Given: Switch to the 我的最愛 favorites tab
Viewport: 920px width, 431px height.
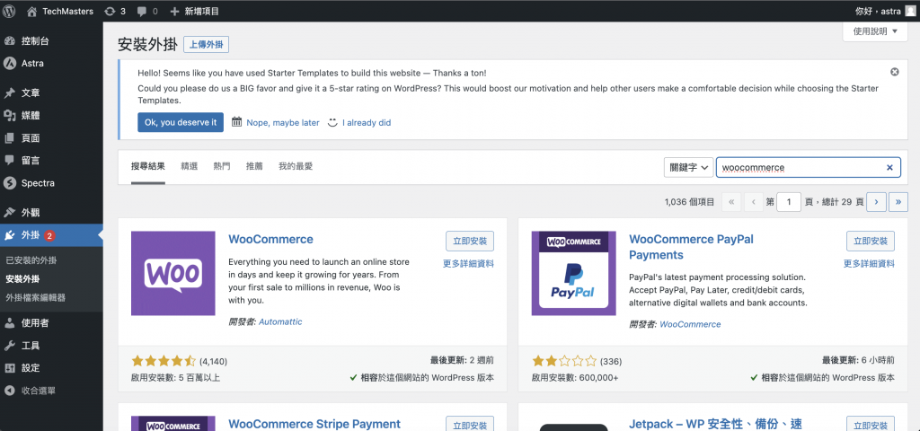Looking at the screenshot, I should pos(296,166).
